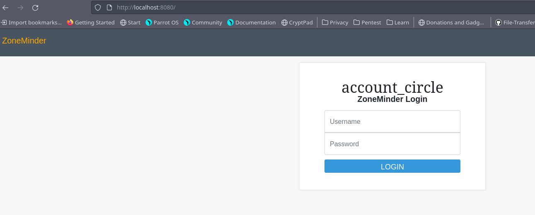This screenshot has width=535, height=215.
Task: Click the shield tracking protection icon
Action: [98, 7]
